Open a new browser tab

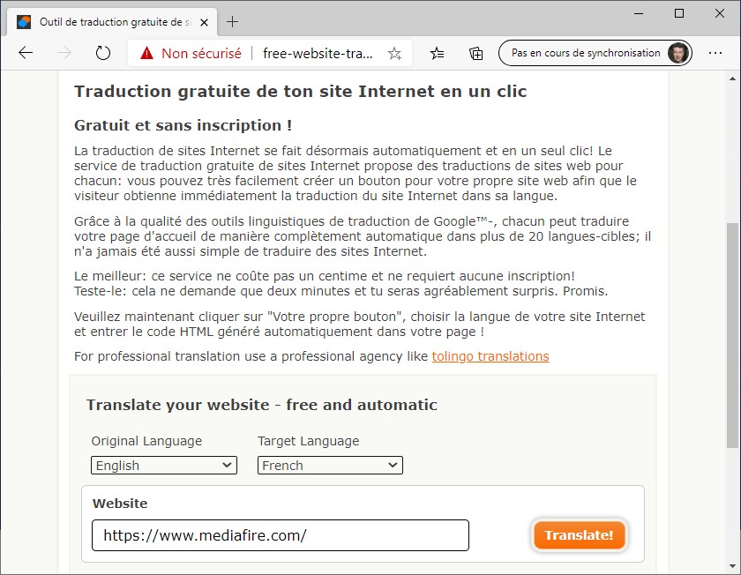(x=233, y=22)
